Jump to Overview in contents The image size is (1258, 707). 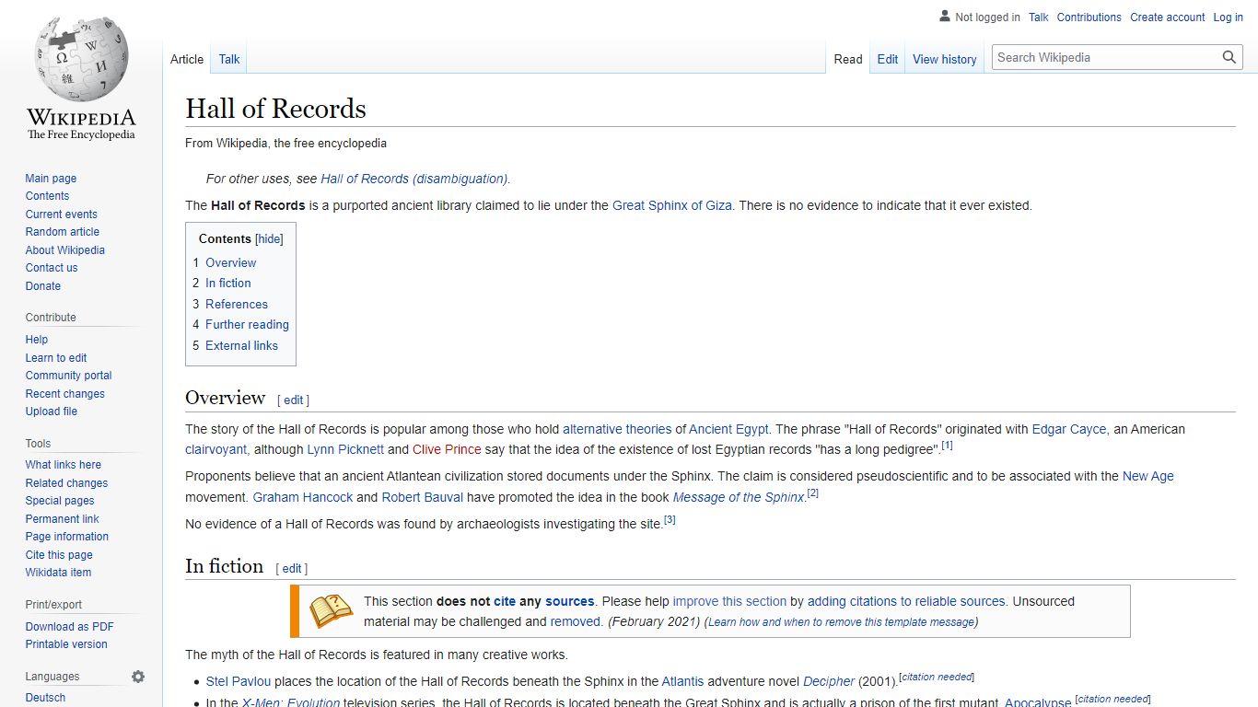(230, 262)
